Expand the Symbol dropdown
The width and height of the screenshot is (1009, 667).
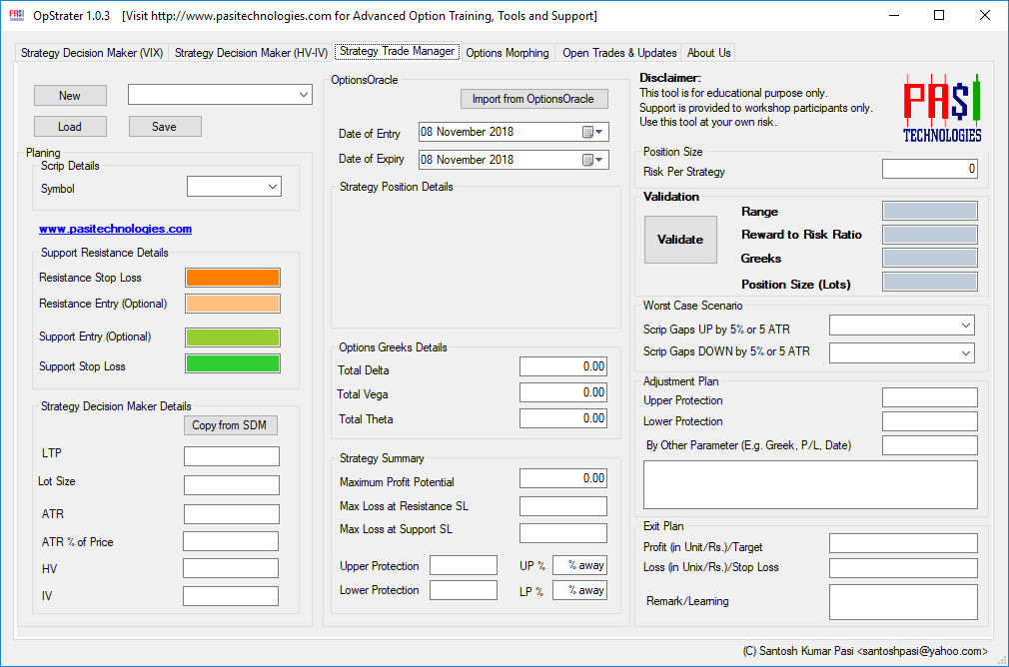tap(273, 187)
